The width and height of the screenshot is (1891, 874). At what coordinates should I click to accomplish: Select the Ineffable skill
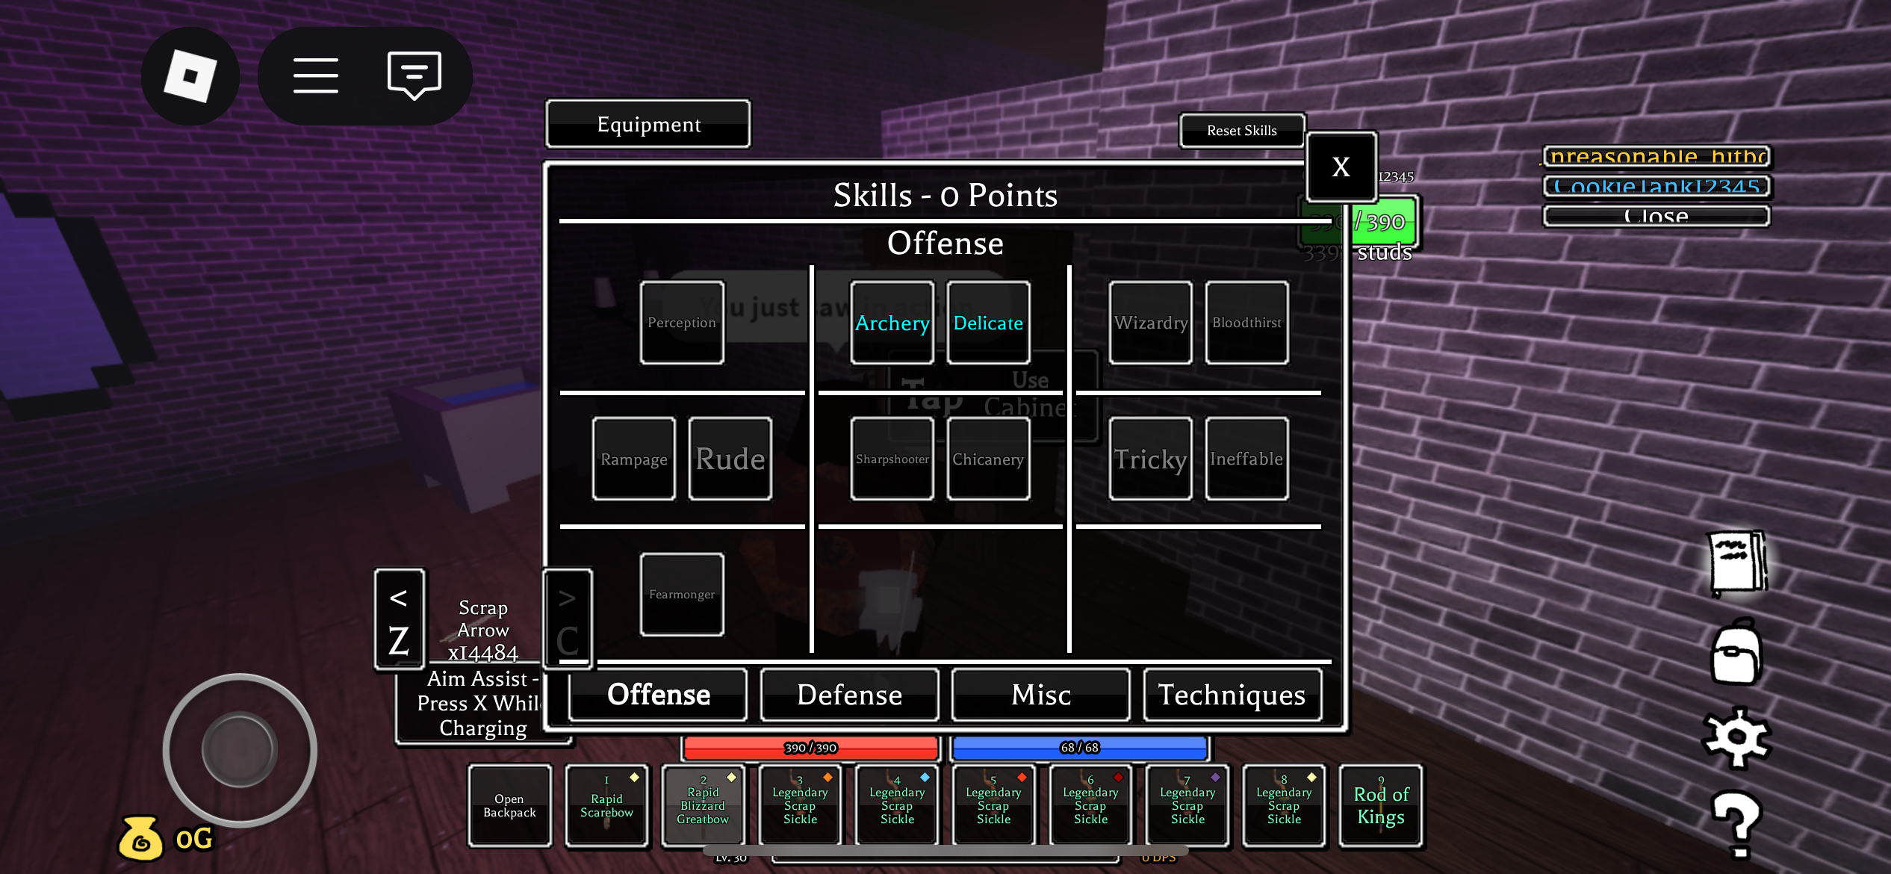point(1246,459)
